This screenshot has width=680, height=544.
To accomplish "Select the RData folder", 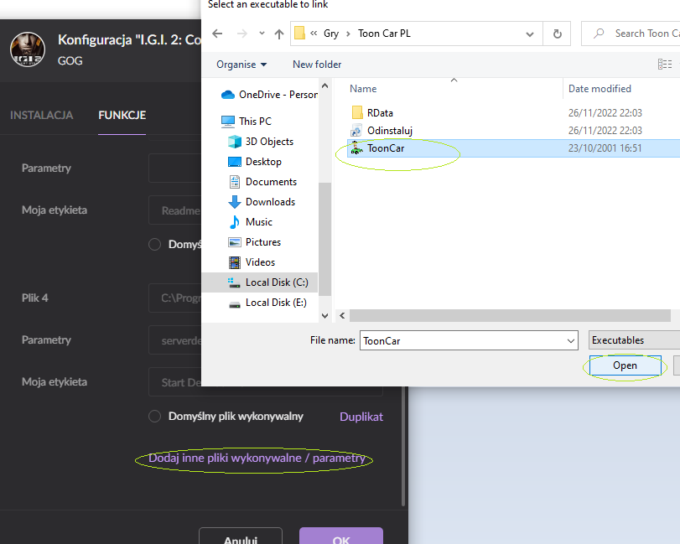I will [x=380, y=113].
